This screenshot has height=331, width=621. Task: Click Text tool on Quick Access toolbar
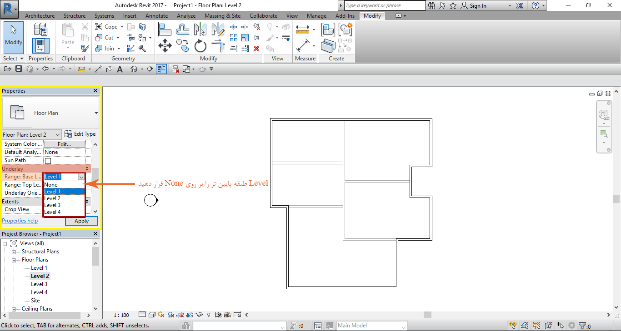tap(120, 69)
